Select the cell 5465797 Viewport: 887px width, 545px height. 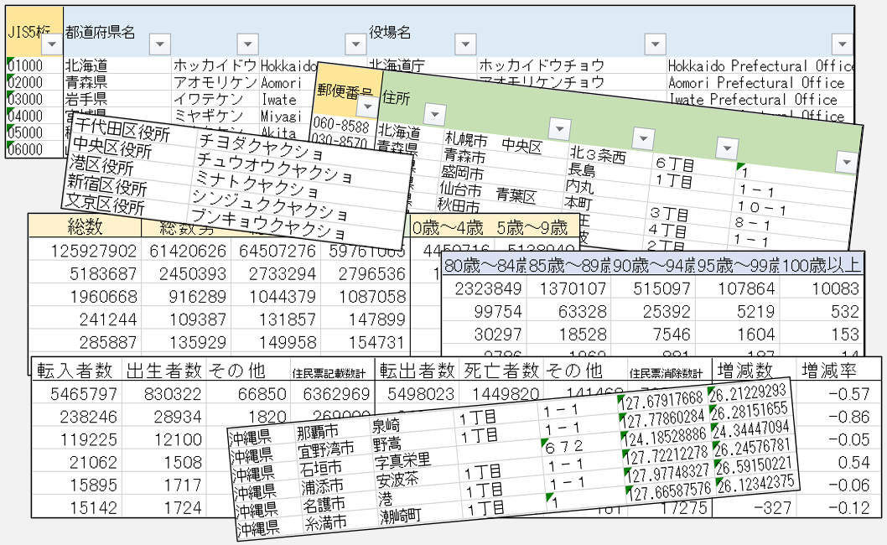(x=83, y=394)
